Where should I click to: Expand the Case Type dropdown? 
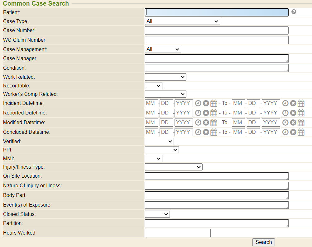pyautogui.click(x=182, y=21)
